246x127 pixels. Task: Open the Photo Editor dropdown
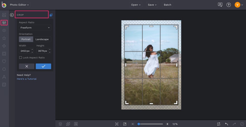(20, 5)
